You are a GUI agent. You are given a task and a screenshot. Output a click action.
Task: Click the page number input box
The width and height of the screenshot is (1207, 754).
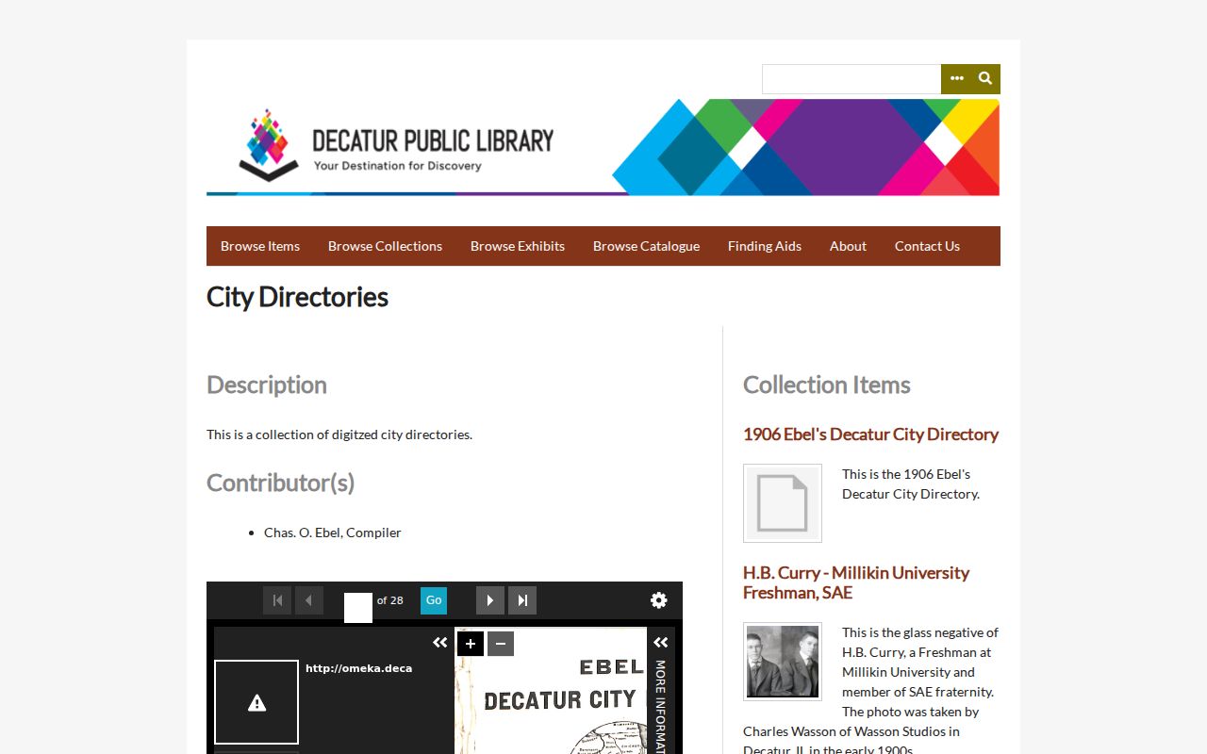(x=358, y=608)
